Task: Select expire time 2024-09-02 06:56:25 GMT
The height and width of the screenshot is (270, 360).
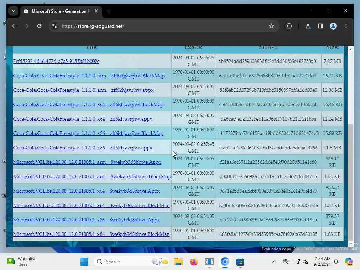Action: click(x=193, y=61)
